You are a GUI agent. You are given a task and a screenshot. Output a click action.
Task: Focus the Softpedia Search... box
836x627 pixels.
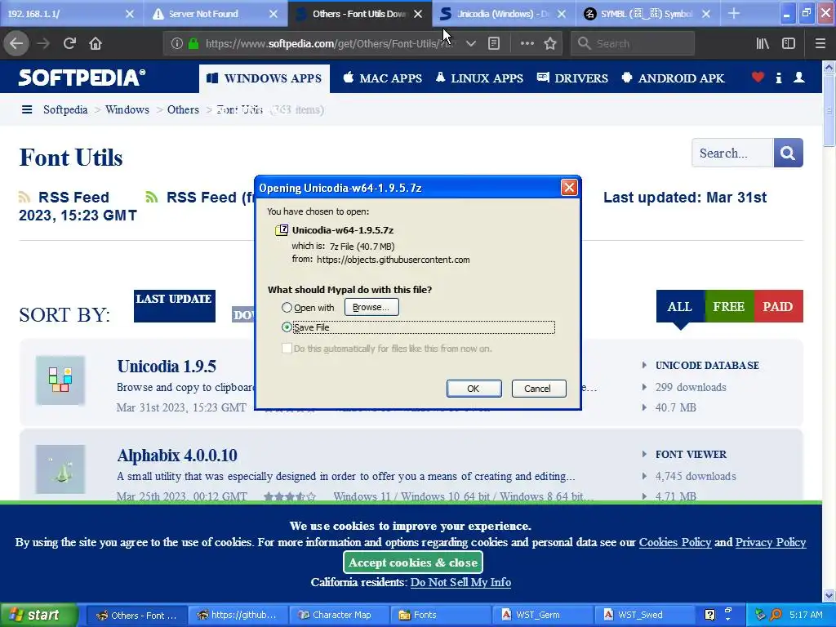point(732,153)
